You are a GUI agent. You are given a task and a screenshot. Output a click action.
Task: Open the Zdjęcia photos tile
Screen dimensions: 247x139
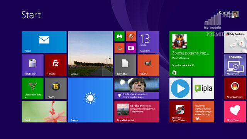point(91,54)
